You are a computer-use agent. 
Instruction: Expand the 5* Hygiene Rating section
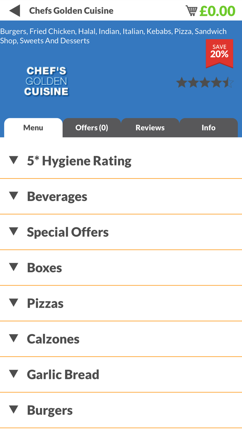click(x=79, y=161)
